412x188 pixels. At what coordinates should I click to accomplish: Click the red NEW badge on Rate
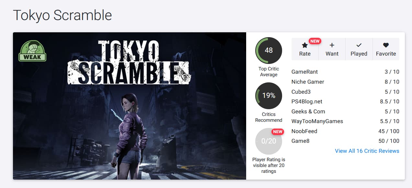315,41
